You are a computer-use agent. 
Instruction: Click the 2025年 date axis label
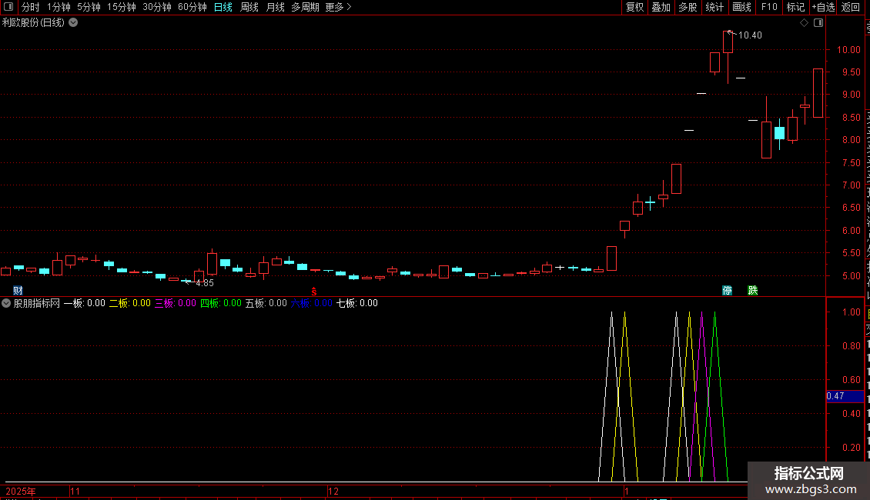21,492
